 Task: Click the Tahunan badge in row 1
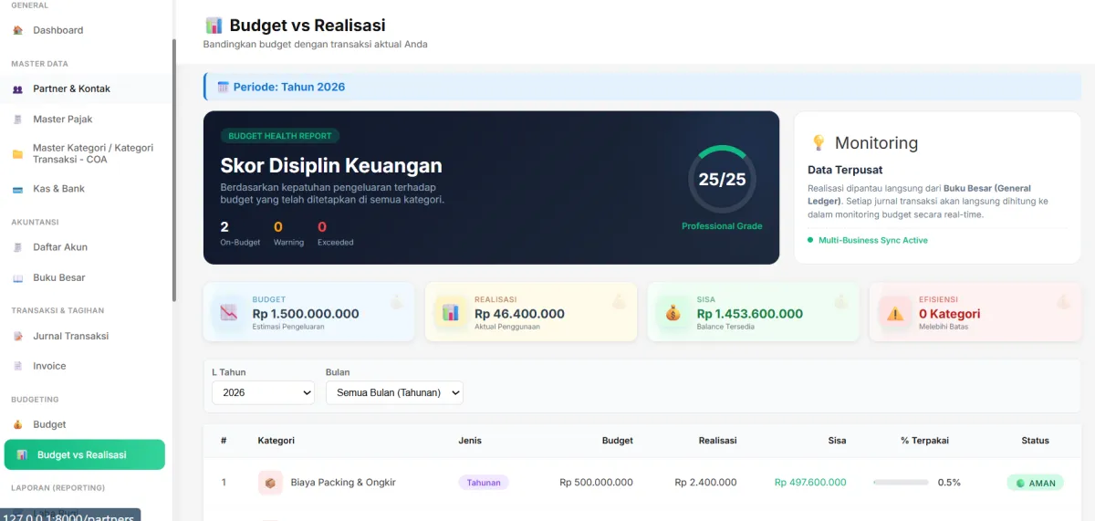[484, 483]
